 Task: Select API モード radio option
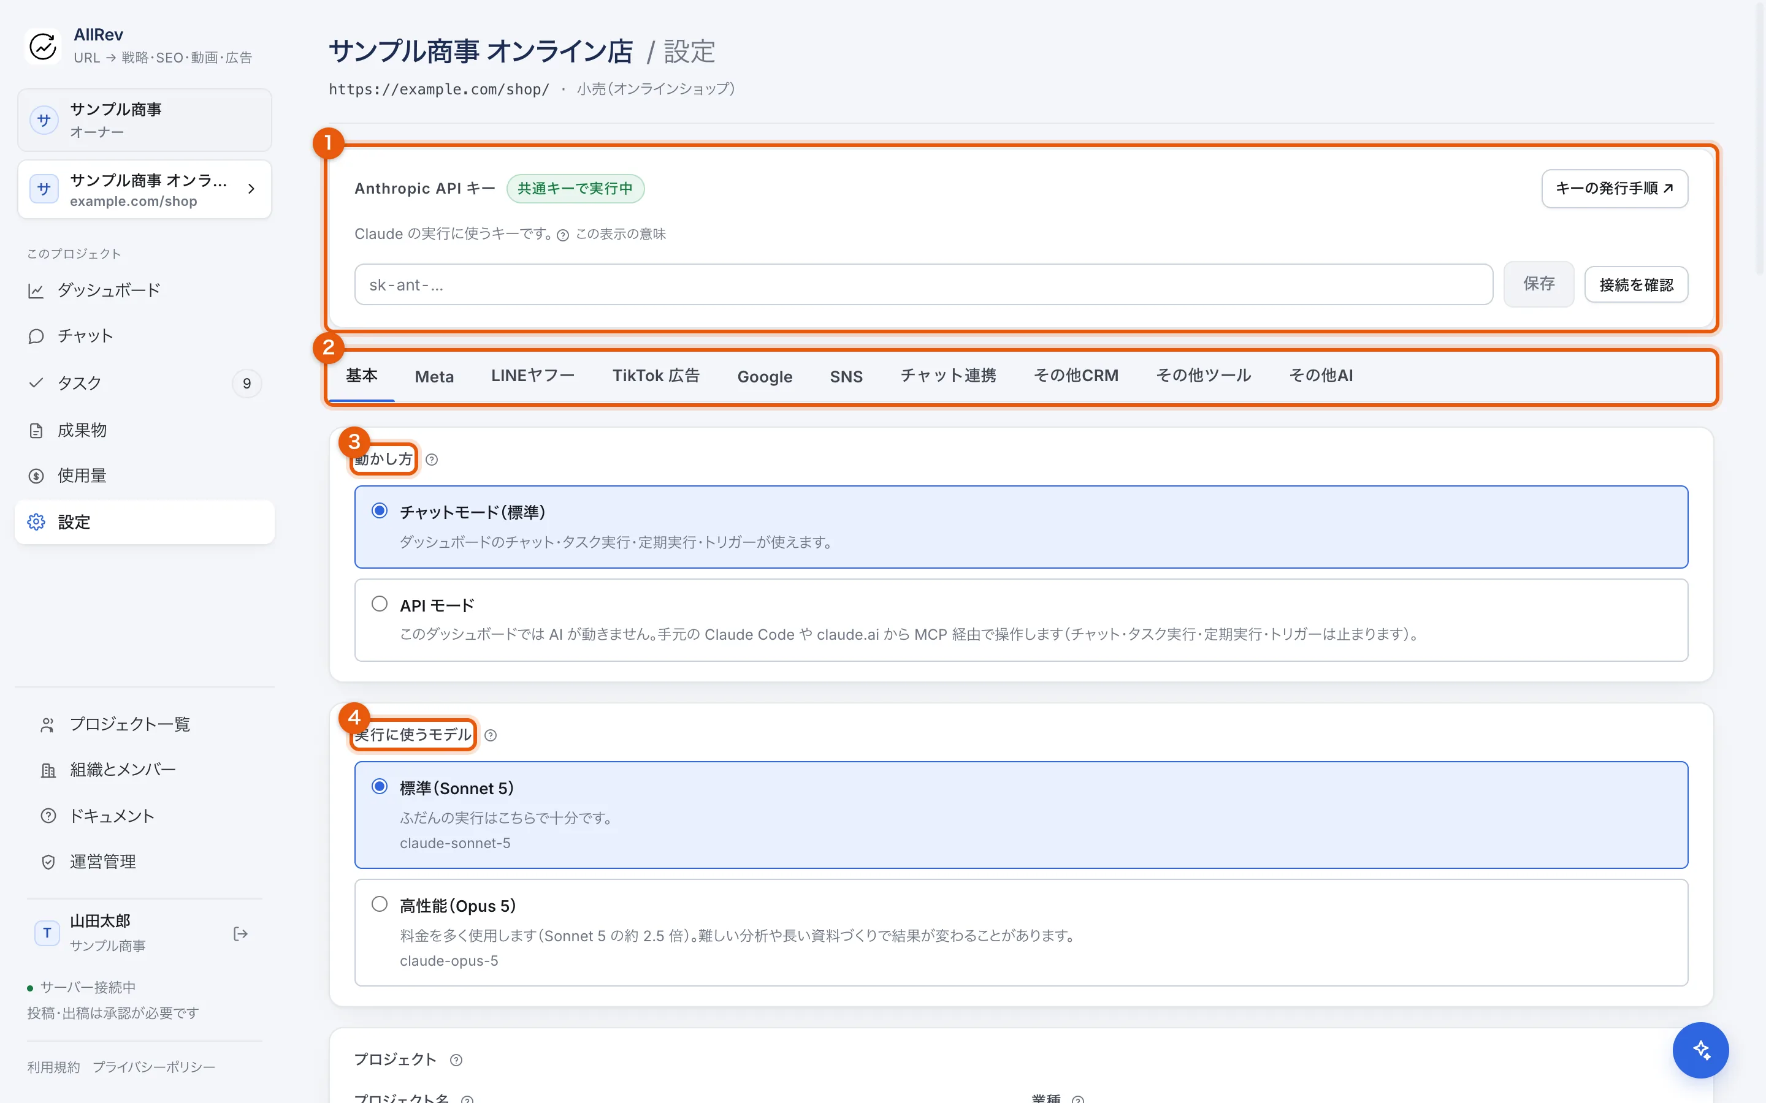380,604
